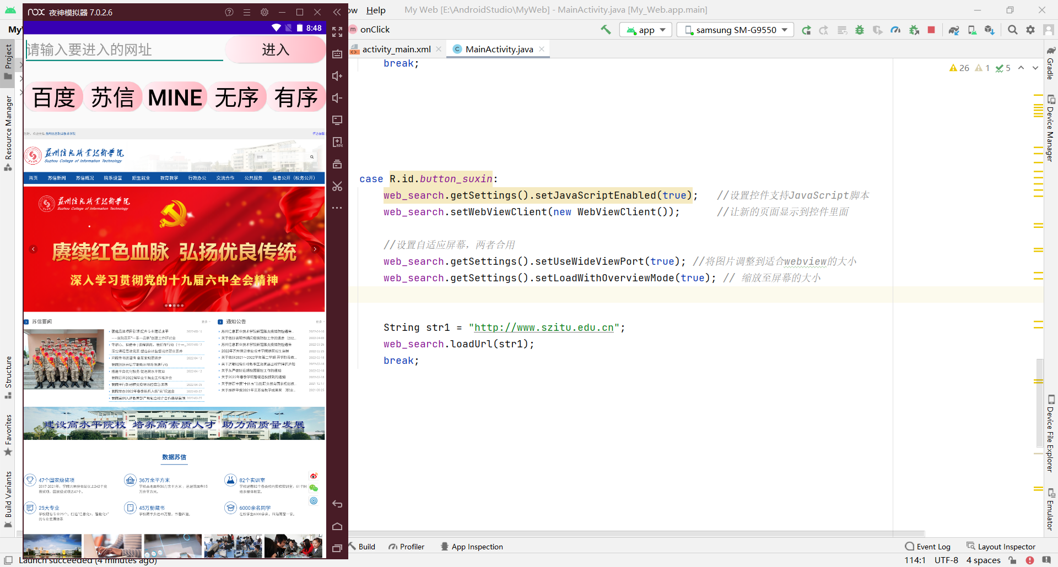1058x567 pixels.
Task: Open Search everywhere with magnifier icon
Action: point(1012,30)
